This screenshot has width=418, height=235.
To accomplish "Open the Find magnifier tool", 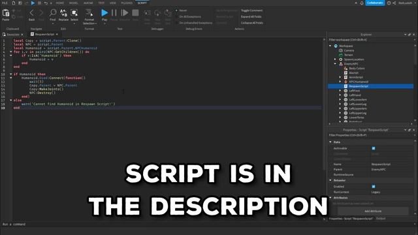I will [x=53, y=12].
